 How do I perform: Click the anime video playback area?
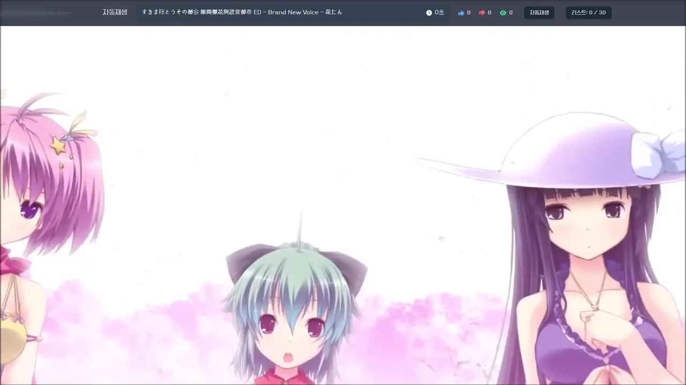pos(343,205)
